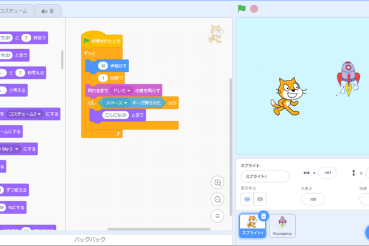The width and height of the screenshot is (369, 246).
Task: Click the green flag to start
Action: pyautogui.click(x=242, y=9)
